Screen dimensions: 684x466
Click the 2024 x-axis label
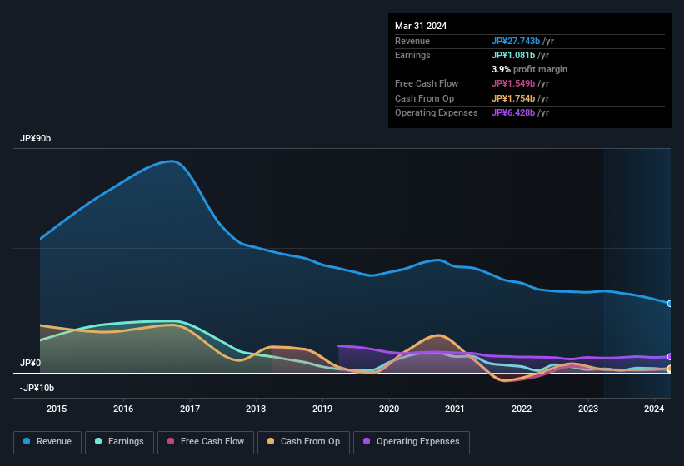coord(654,409)
